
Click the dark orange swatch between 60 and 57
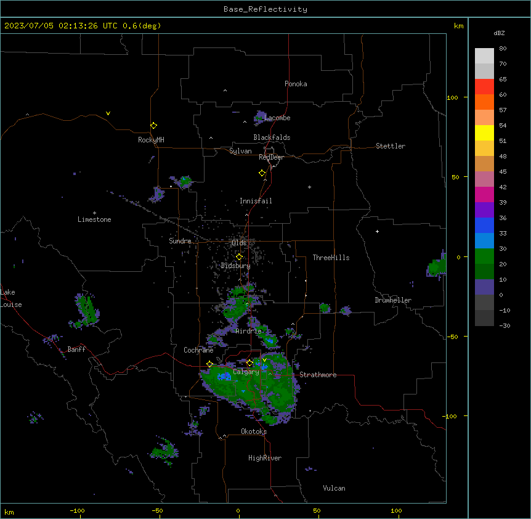pos(484,102)
